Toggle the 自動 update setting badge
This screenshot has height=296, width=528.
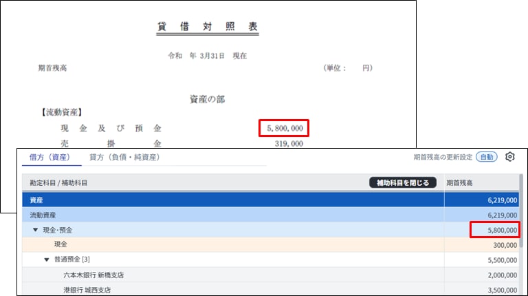[x=486, y=157]
